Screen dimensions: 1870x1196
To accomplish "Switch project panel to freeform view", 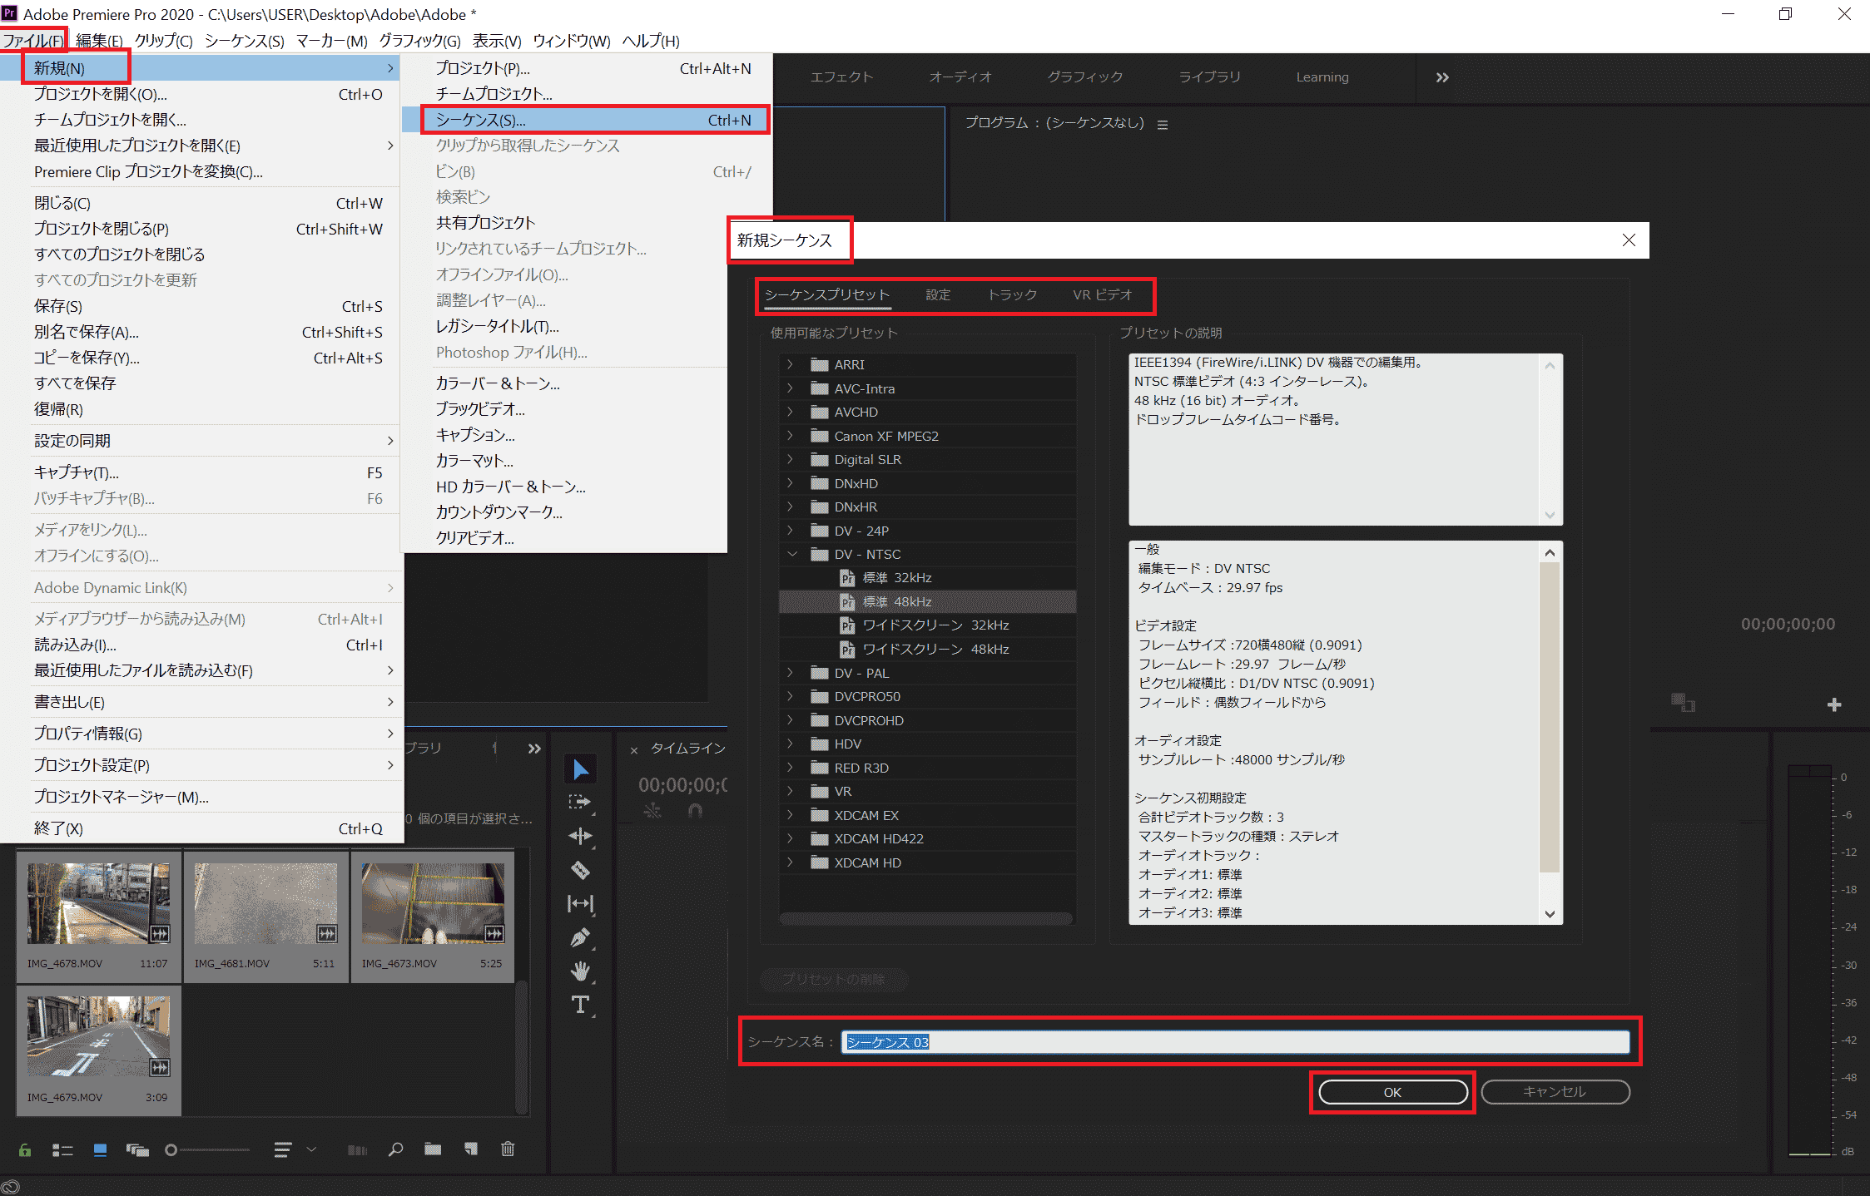I will tap(137, 1149).
